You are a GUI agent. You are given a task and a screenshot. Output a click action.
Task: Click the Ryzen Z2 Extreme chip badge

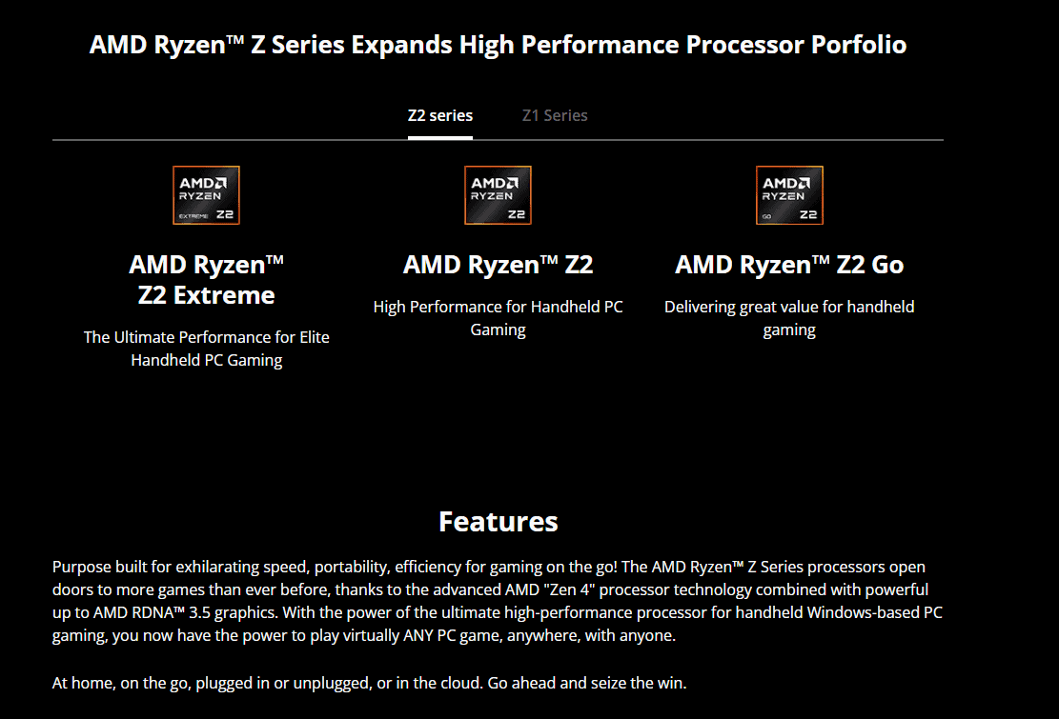click(x=206, y=195)
